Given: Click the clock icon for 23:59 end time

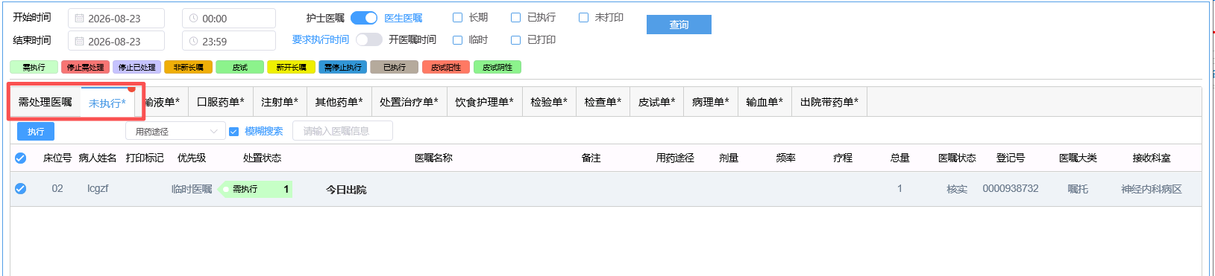Looking at the screenshot, I should (x=194, y=42).
